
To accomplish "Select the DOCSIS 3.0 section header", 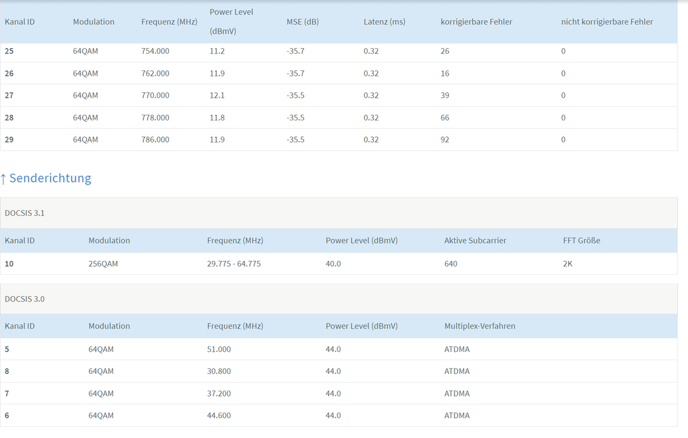I will pos(25,300).
